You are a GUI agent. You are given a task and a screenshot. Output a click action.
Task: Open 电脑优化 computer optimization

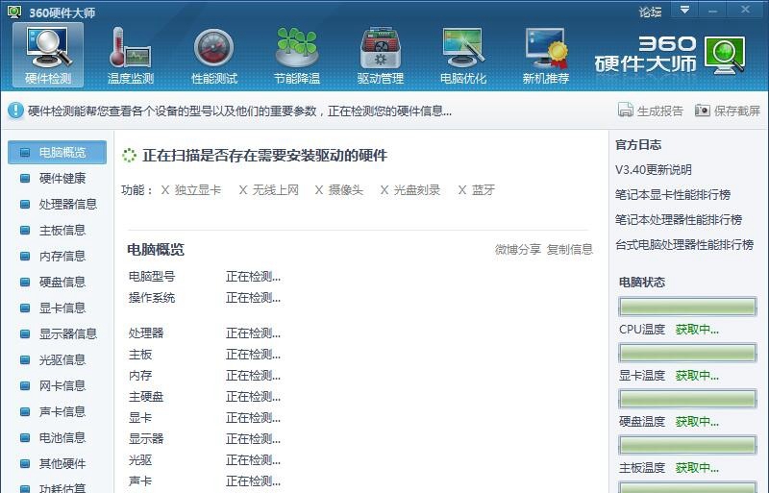[x=463, y=55]
